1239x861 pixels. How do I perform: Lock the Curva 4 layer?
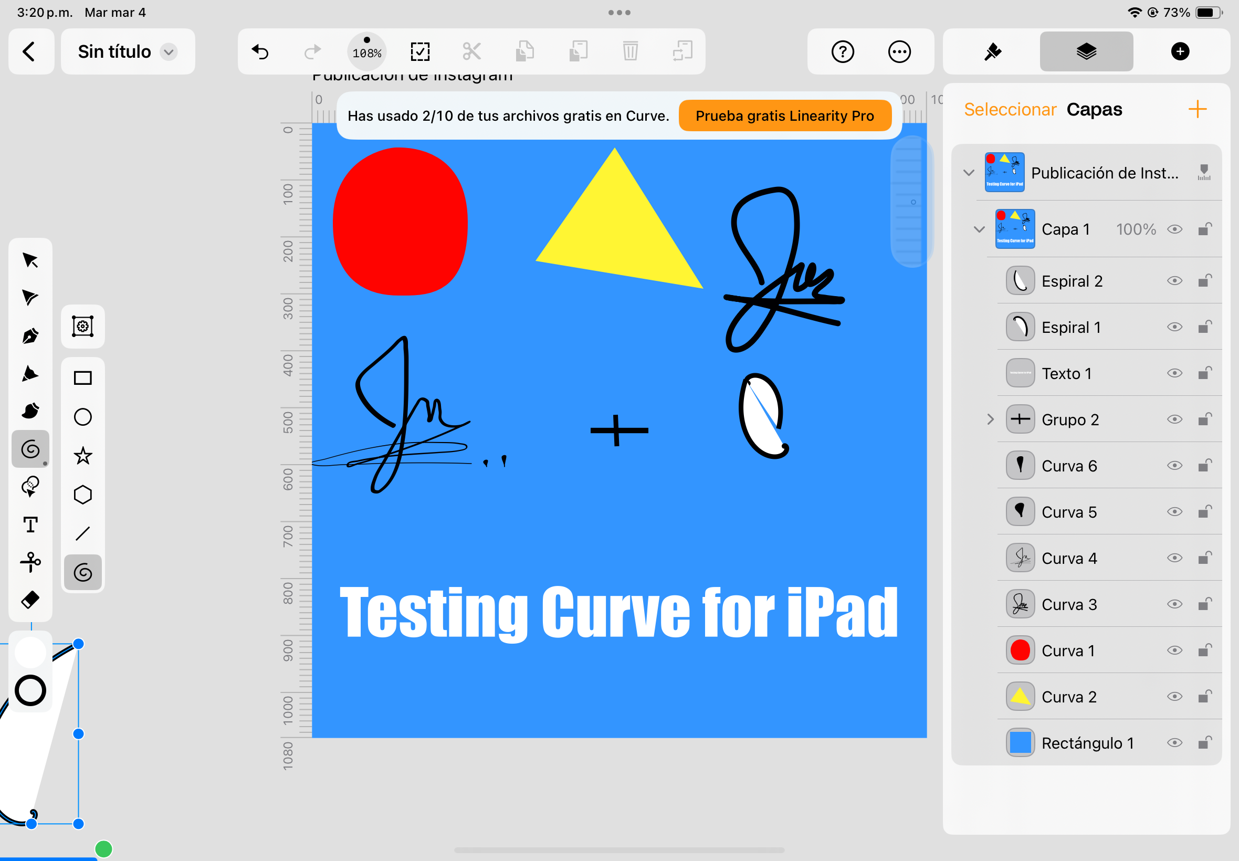(1205, 558)
